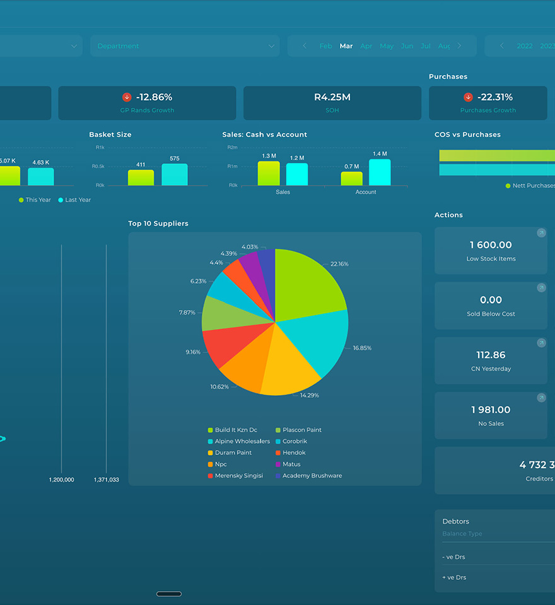Choose year 2022
This screenshot has width=555, height=605.
pyautogui.click(x=525, y=46)
